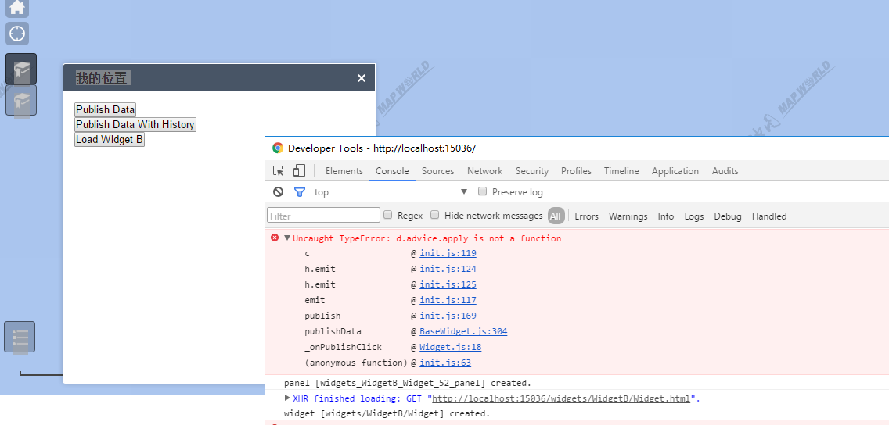Toggle the device toolbar icon
The height and width of the screenshot is (425, 889).
pos(299,171)
